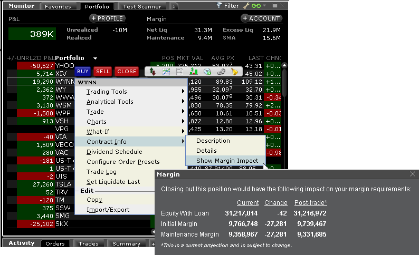419x255 pixels.
Task: Click the + ACCOUNT button
Action: click(261, 18)
